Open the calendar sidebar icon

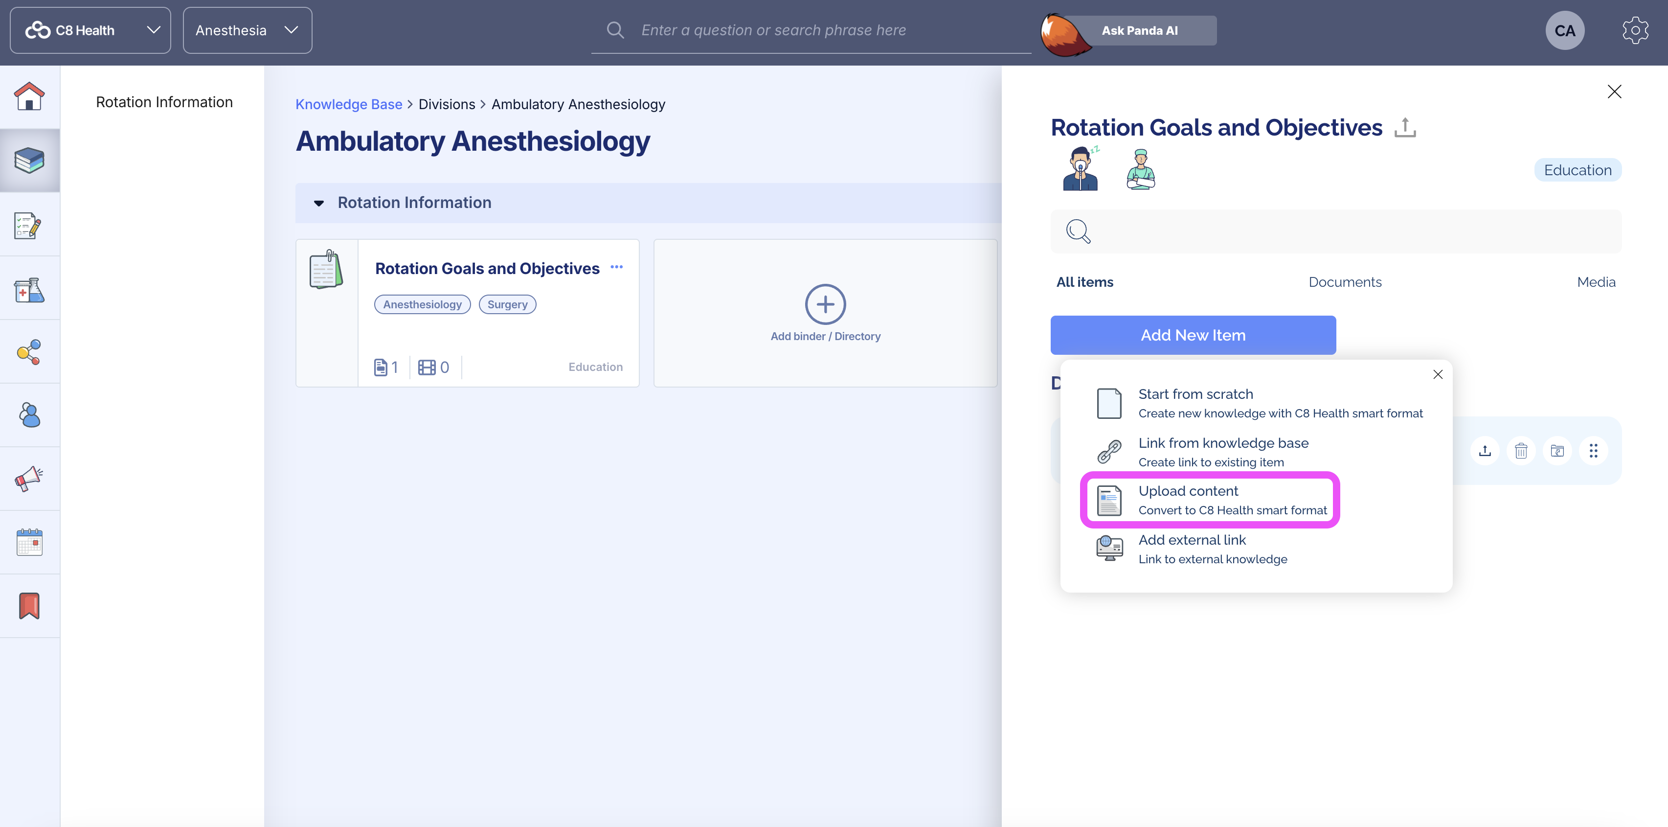(29, 542)
